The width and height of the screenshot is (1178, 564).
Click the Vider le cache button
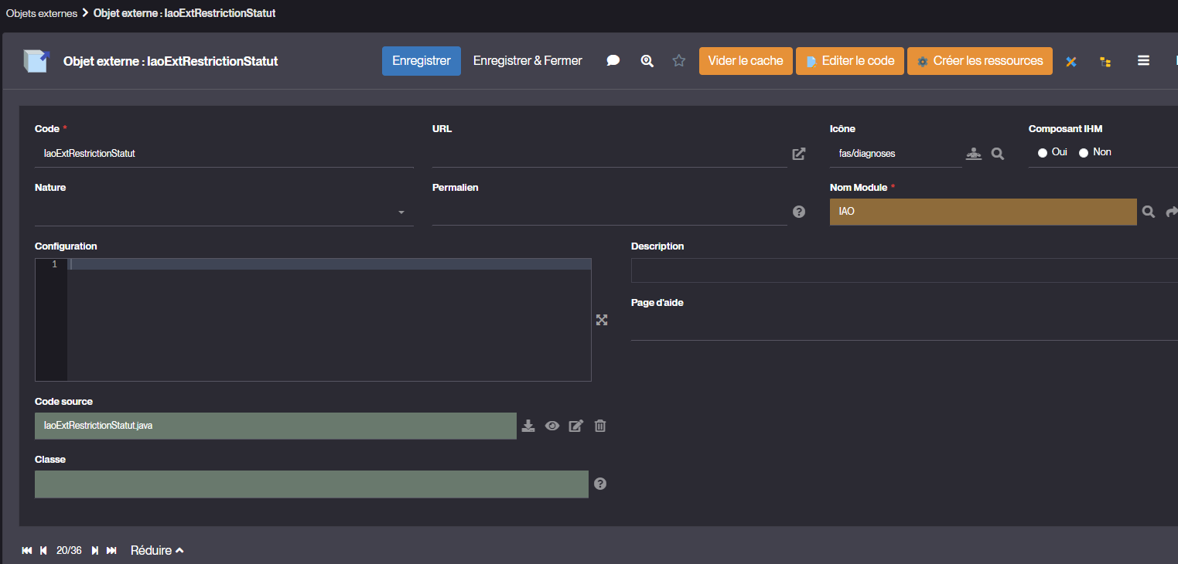click(x=746, y=61)
